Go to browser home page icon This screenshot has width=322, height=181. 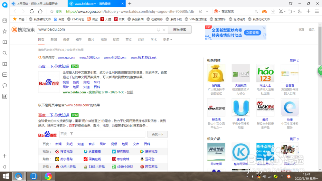40,11
